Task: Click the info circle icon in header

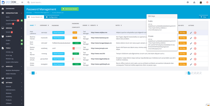Action: pyautogui.click(x=188, y=2)
